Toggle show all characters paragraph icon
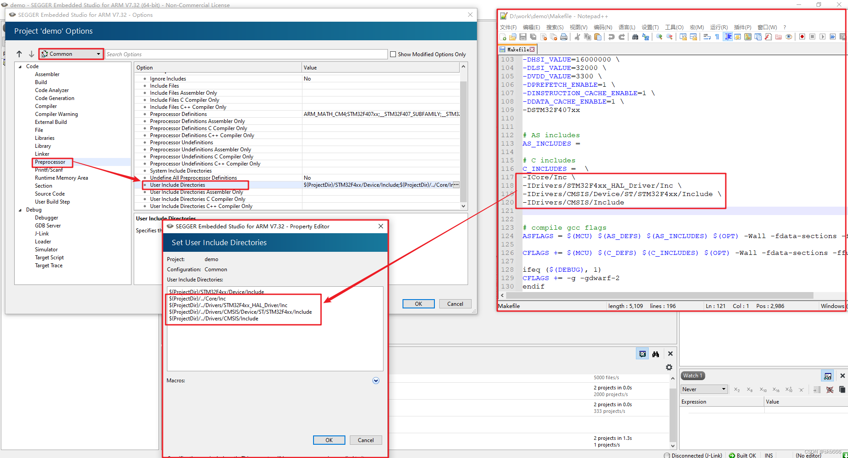Viewport: 848px width, 458px height. click(x=717, y=37)
